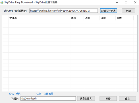Invert selection with 反选 link

click(x=18, y=94)
